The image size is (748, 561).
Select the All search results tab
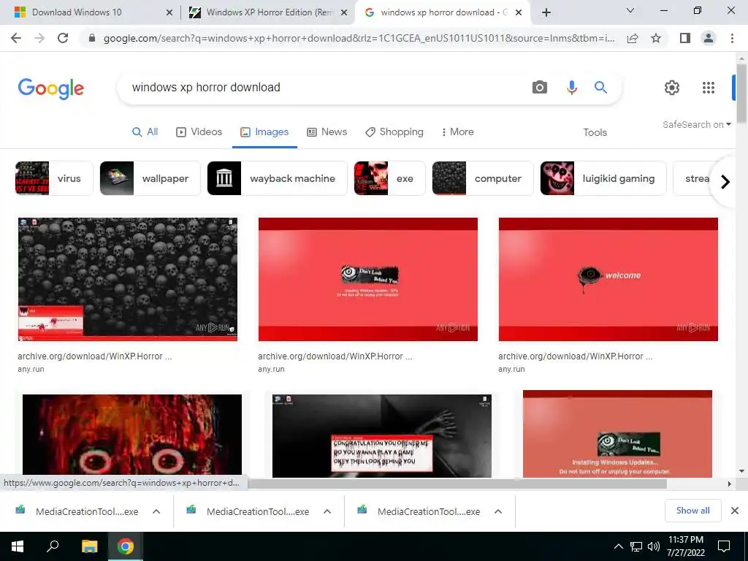click(x=145, y=131)
